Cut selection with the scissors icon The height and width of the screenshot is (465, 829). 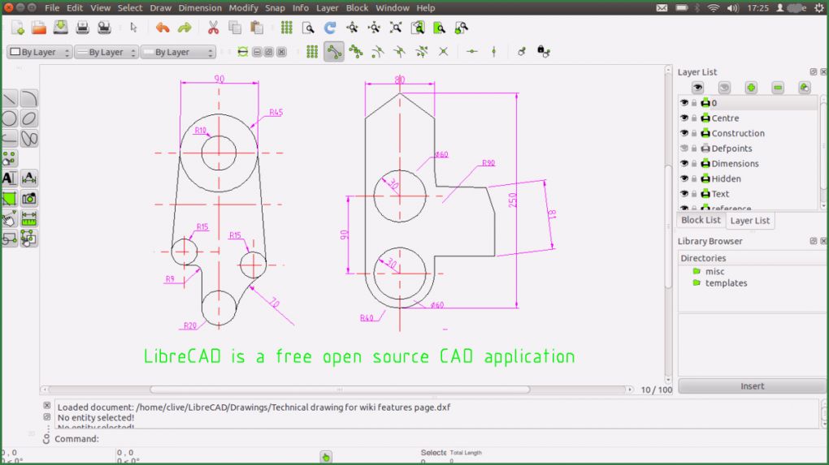click(213, 28)
